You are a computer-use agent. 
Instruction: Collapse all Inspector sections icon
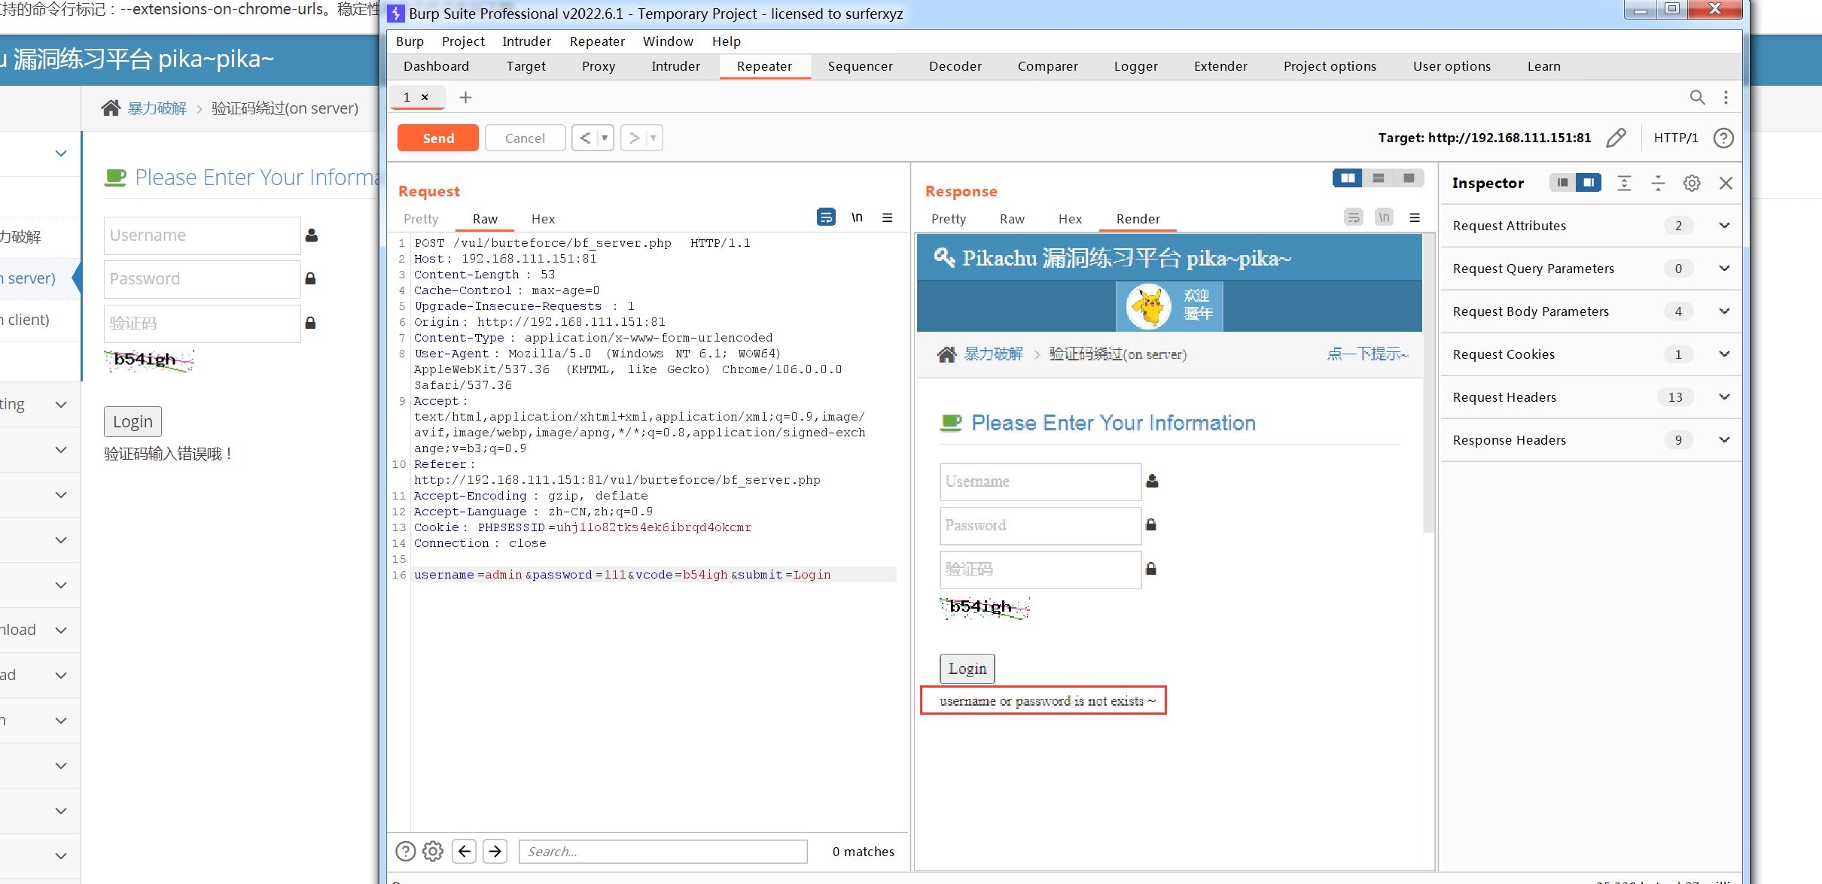point(1658,183)
